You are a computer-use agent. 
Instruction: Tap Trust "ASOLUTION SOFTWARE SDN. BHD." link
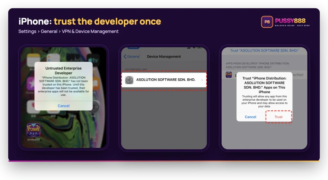coord(264,51)
